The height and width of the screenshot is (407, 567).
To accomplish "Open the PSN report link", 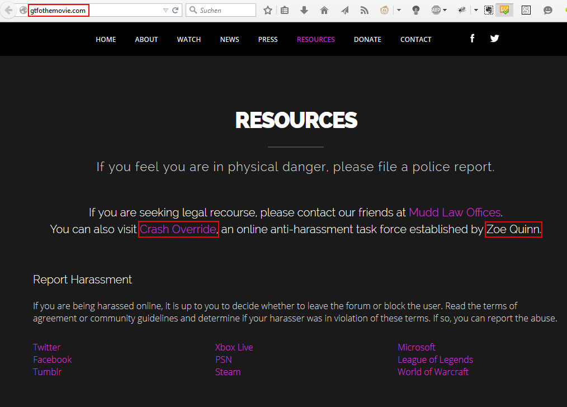I will coord(224,359).
